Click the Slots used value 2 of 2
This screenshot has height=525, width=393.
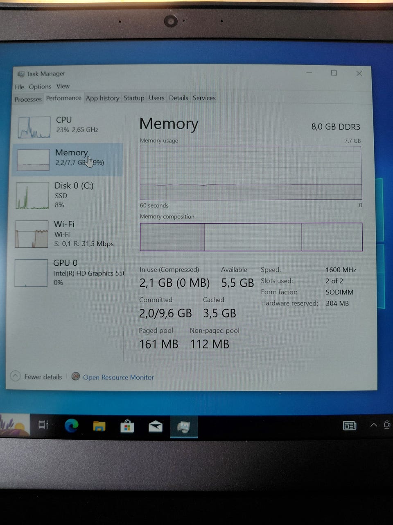click(x=334, y=281)
